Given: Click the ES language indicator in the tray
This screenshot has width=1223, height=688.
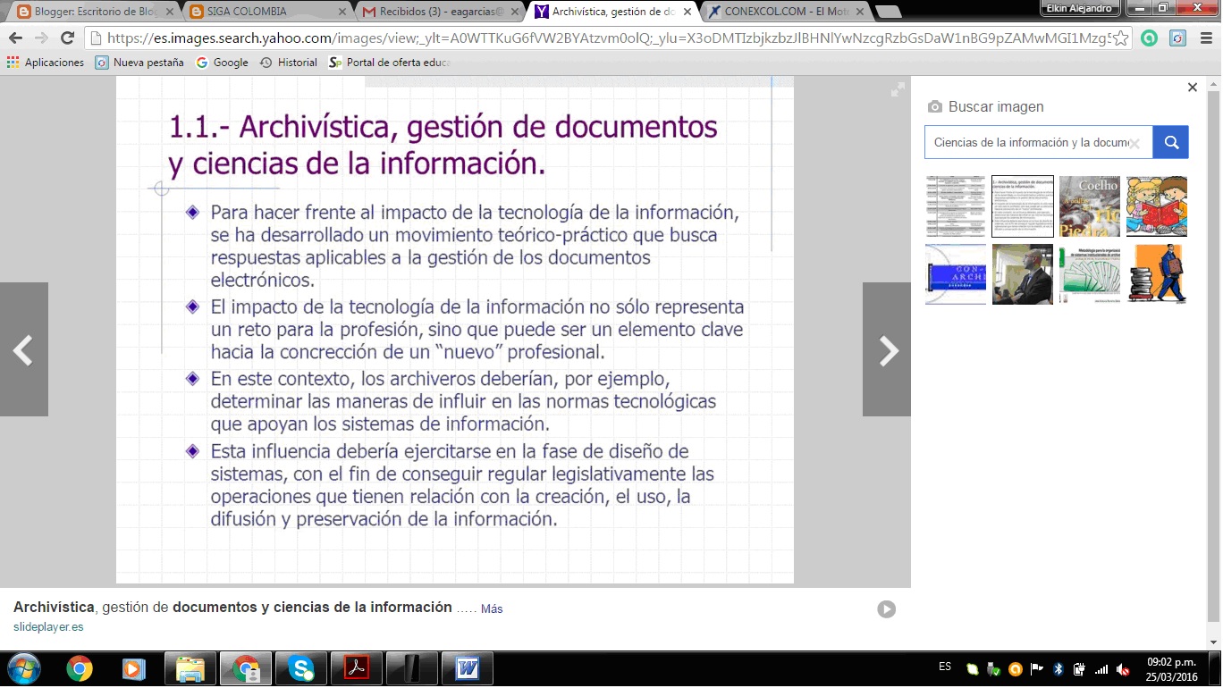Looking at the screenshot, I should pos(943,666).
